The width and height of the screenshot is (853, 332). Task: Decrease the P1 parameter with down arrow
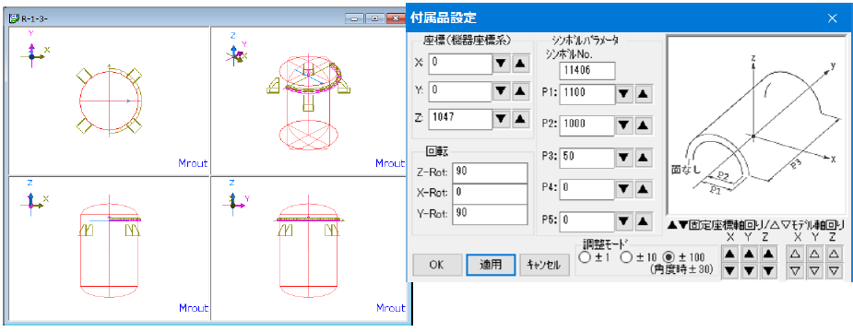click(x=624, y=94)
